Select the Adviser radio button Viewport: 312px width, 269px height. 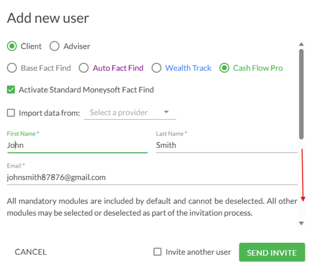[x=55, y=46]
